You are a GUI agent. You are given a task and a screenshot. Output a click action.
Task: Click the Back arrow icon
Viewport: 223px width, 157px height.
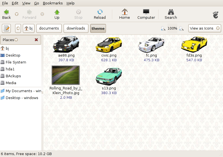pyautogui.click(x=6, y=12)
